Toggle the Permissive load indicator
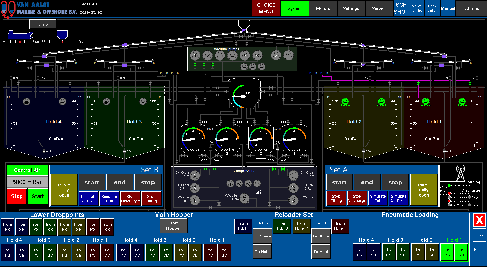Viewport: 487px width, 267px height. (x=449, y=185)
